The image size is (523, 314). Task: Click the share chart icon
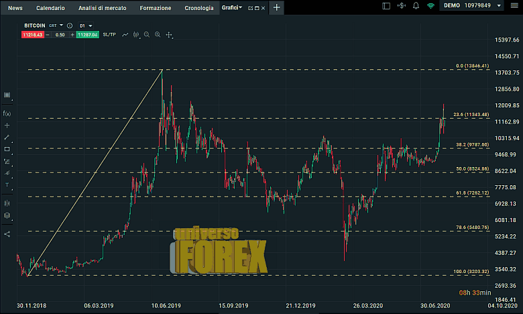point(7,234)
